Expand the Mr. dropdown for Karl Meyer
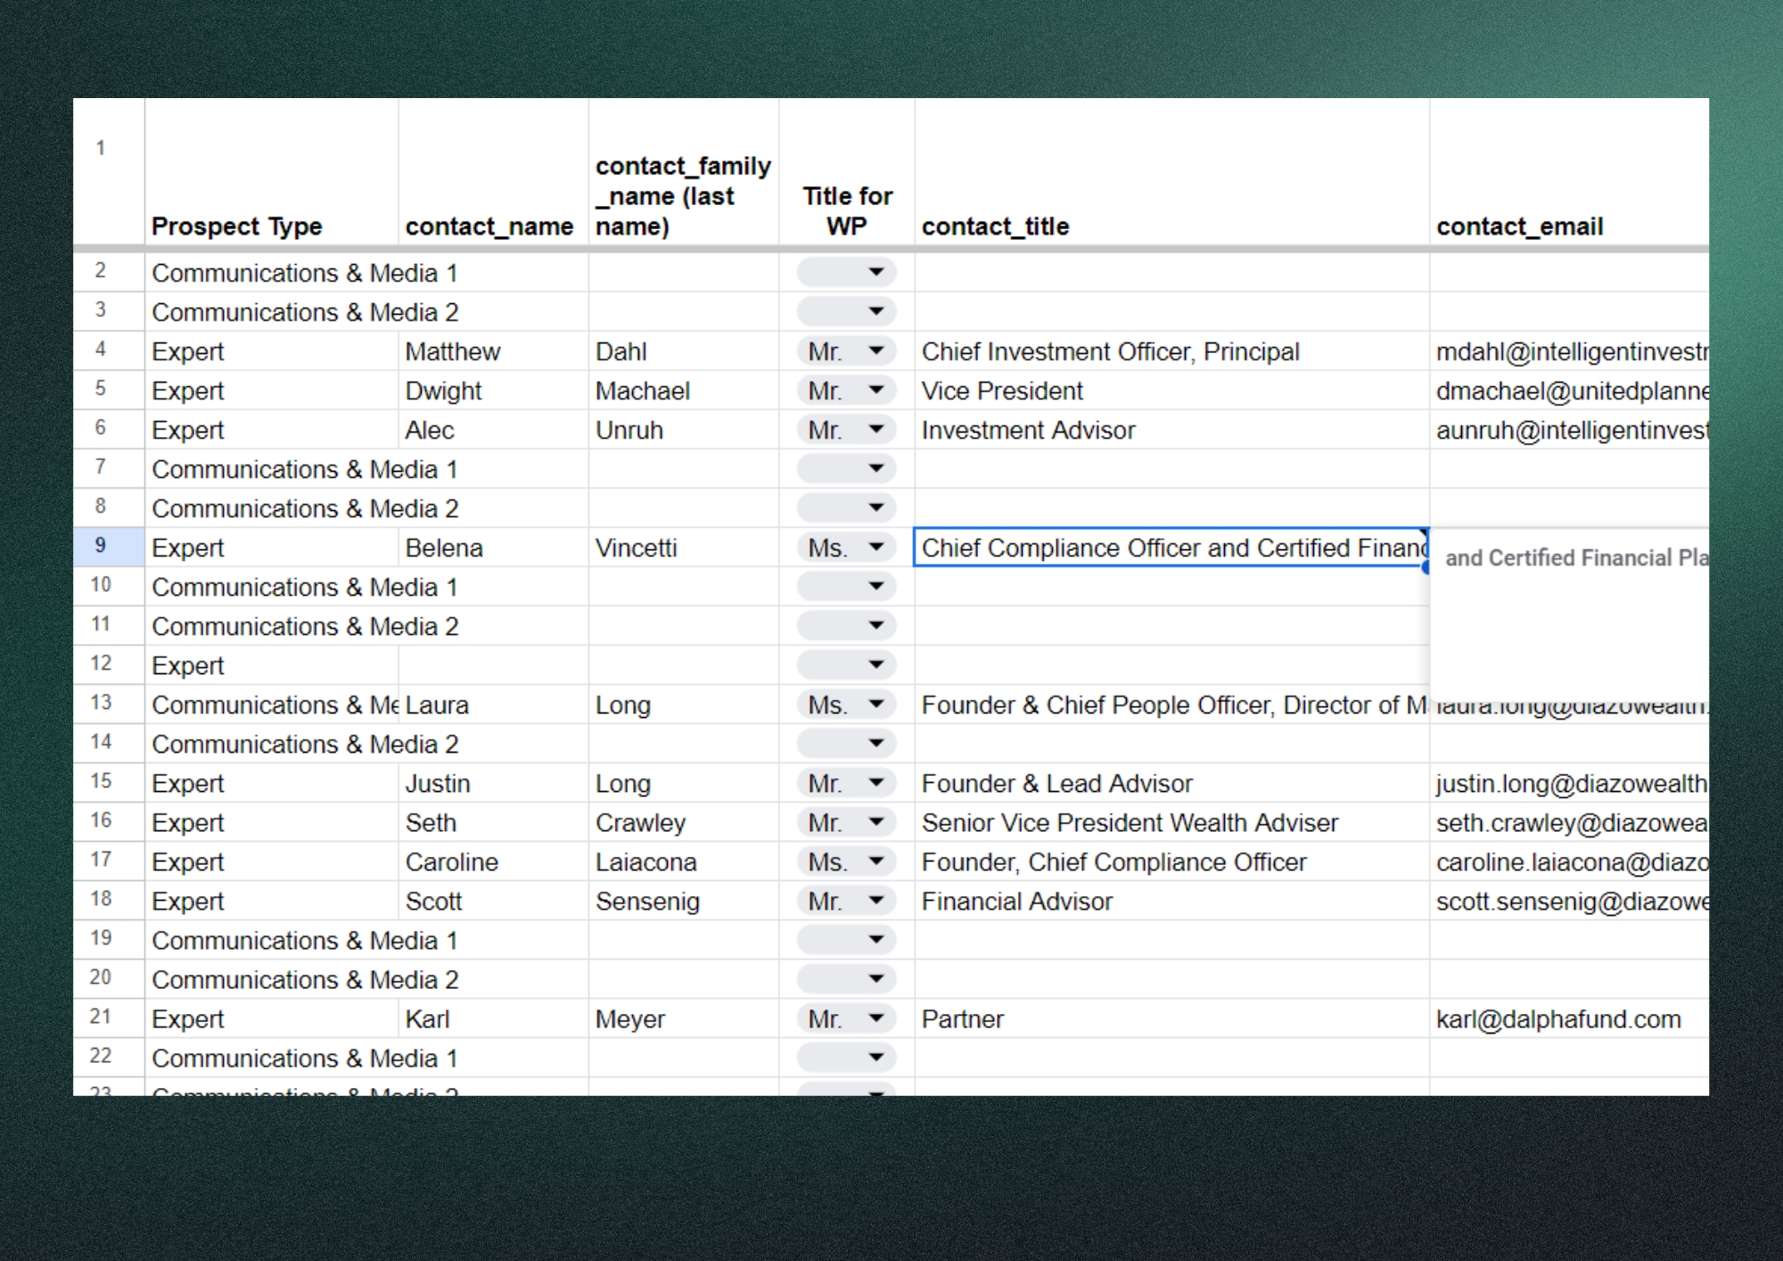 pyautogui.click(x=875, y=1018)
